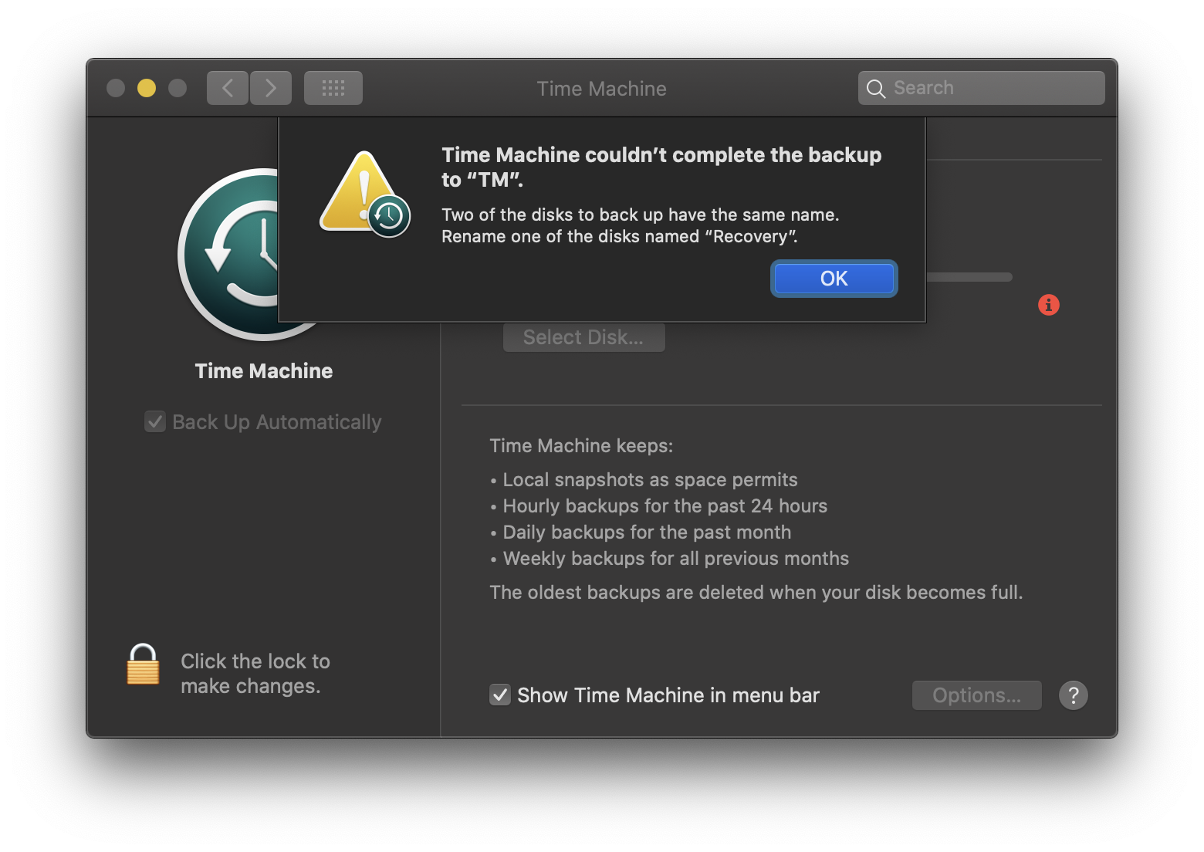Click 'Time Machine couldn't complete the backup' heading
The height and width of the screenshot is (852, 1204).
[661, 167]
